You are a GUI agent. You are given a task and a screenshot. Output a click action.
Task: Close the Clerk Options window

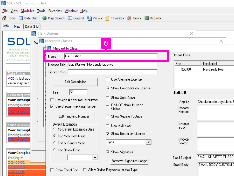(192, 33)
